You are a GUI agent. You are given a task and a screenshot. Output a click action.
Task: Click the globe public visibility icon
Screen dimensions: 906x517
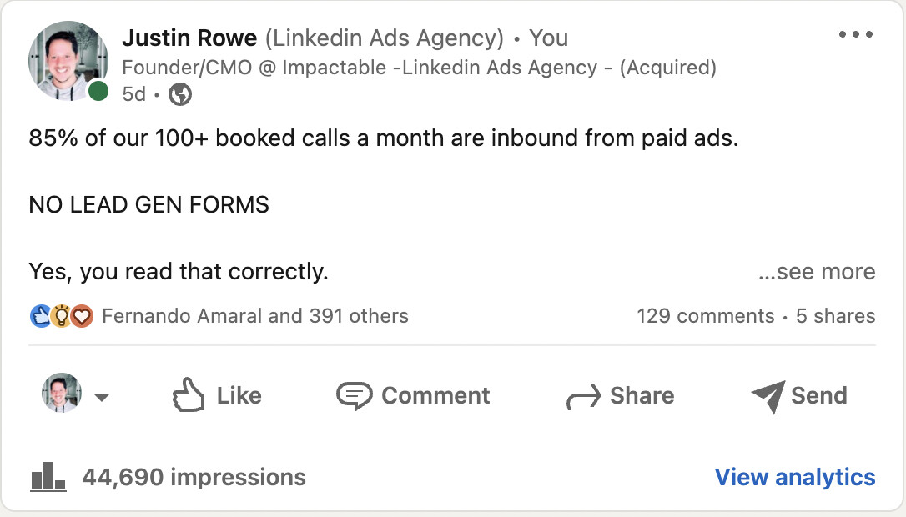pyautogui.click(x=180, y=94)
